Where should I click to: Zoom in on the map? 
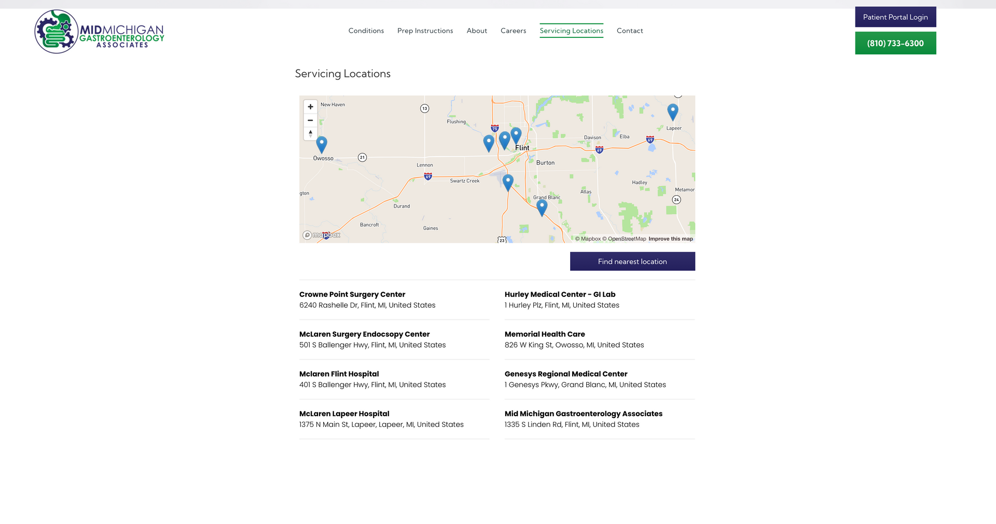pos(310,107)
